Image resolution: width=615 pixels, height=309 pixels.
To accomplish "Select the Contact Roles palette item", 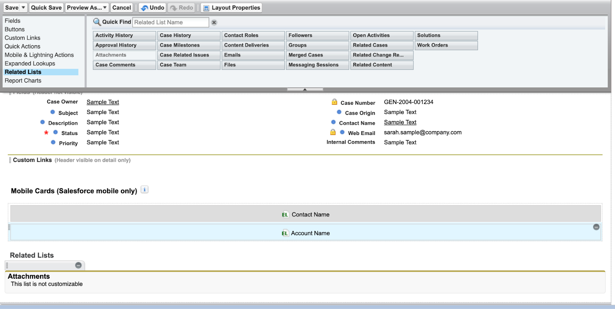I will click(x=253, y=35).
